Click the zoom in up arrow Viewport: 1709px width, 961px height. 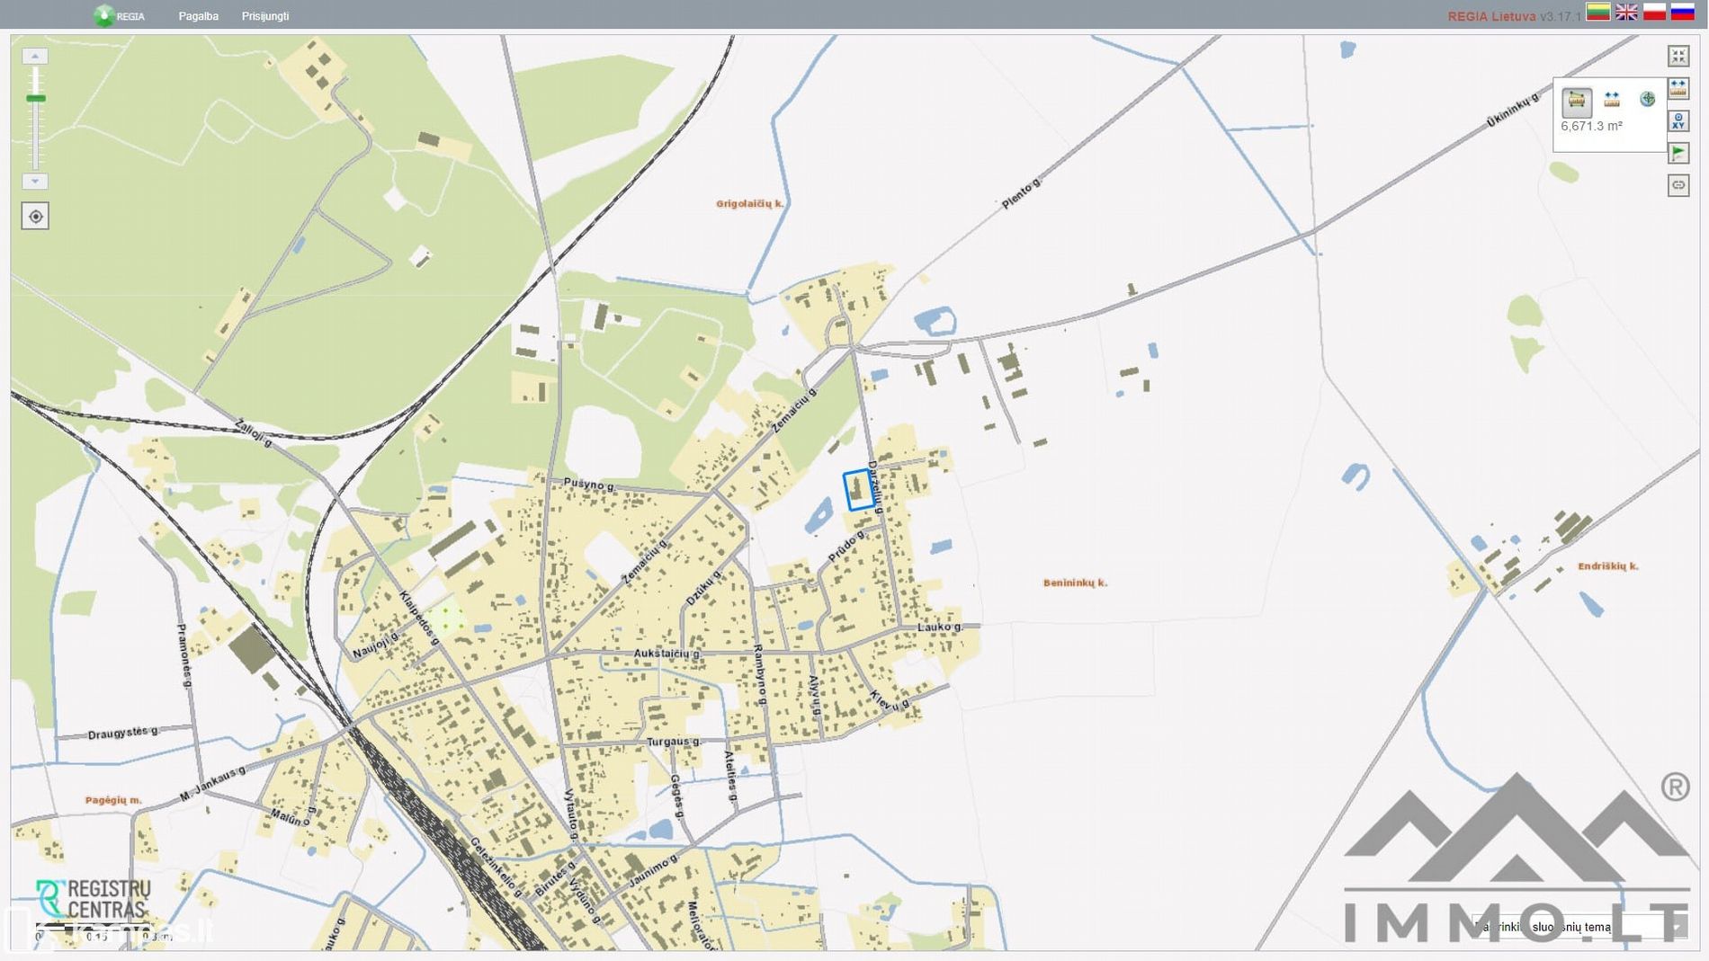[x=35, y=56]
